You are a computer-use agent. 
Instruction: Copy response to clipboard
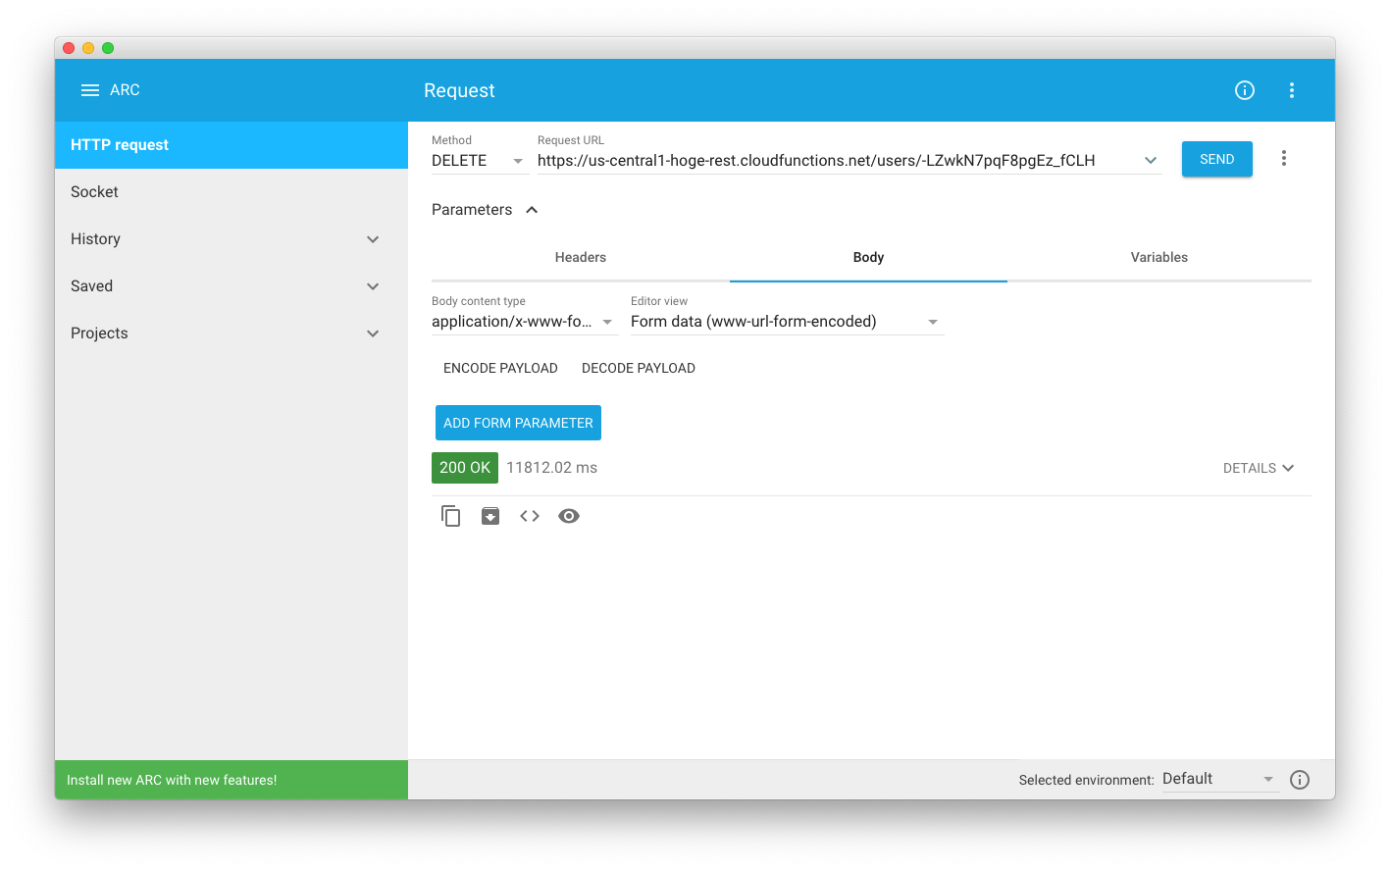coord(451,516)
